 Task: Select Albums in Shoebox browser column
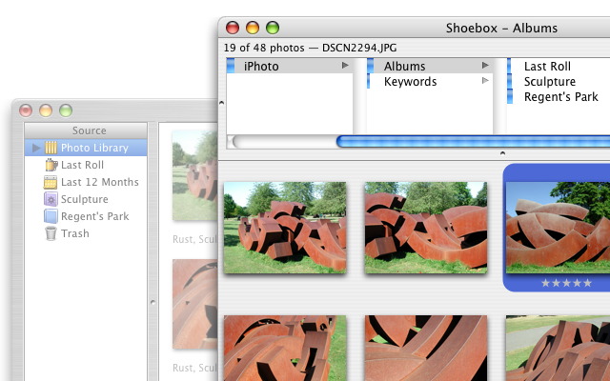point(430,66)
